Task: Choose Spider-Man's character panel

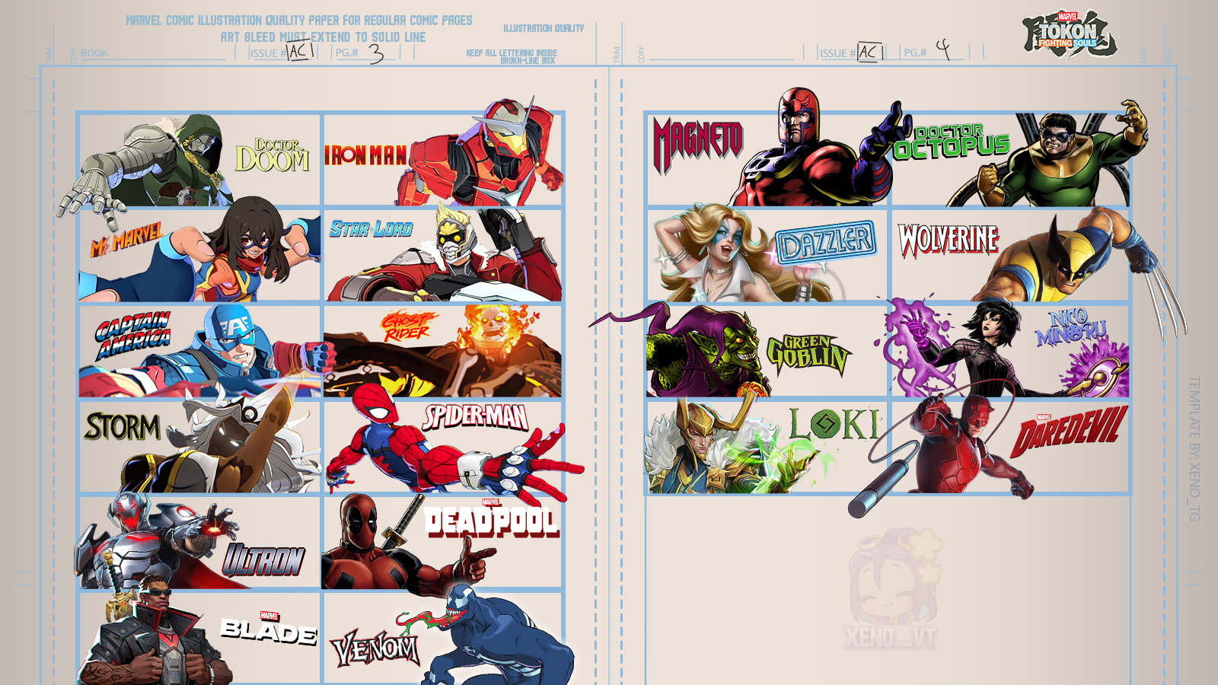Action: point(443,447)
